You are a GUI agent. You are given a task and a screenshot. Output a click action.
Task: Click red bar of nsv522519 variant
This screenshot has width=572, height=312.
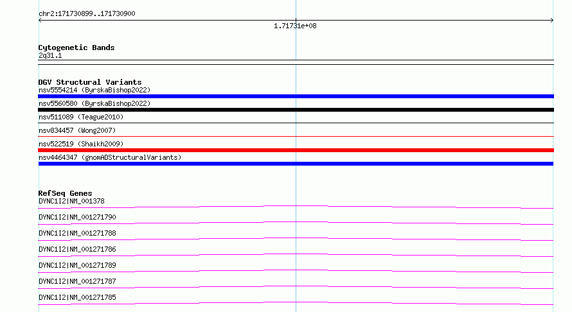pyautogui.click(x=296, y=150)
